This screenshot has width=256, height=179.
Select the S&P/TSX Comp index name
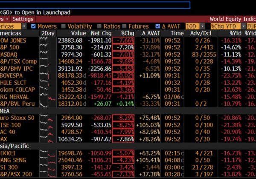(18, 61)
